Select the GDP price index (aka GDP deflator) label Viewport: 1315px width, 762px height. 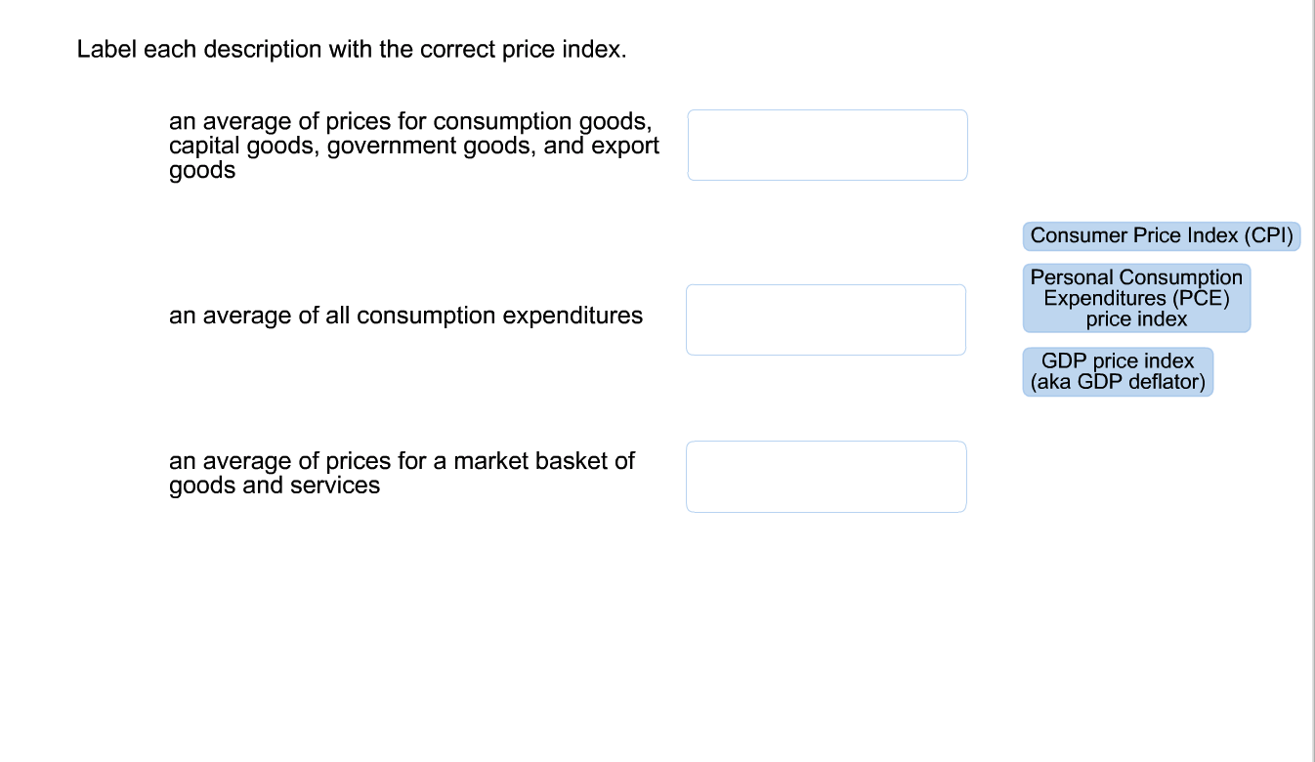coord(1117,371)
